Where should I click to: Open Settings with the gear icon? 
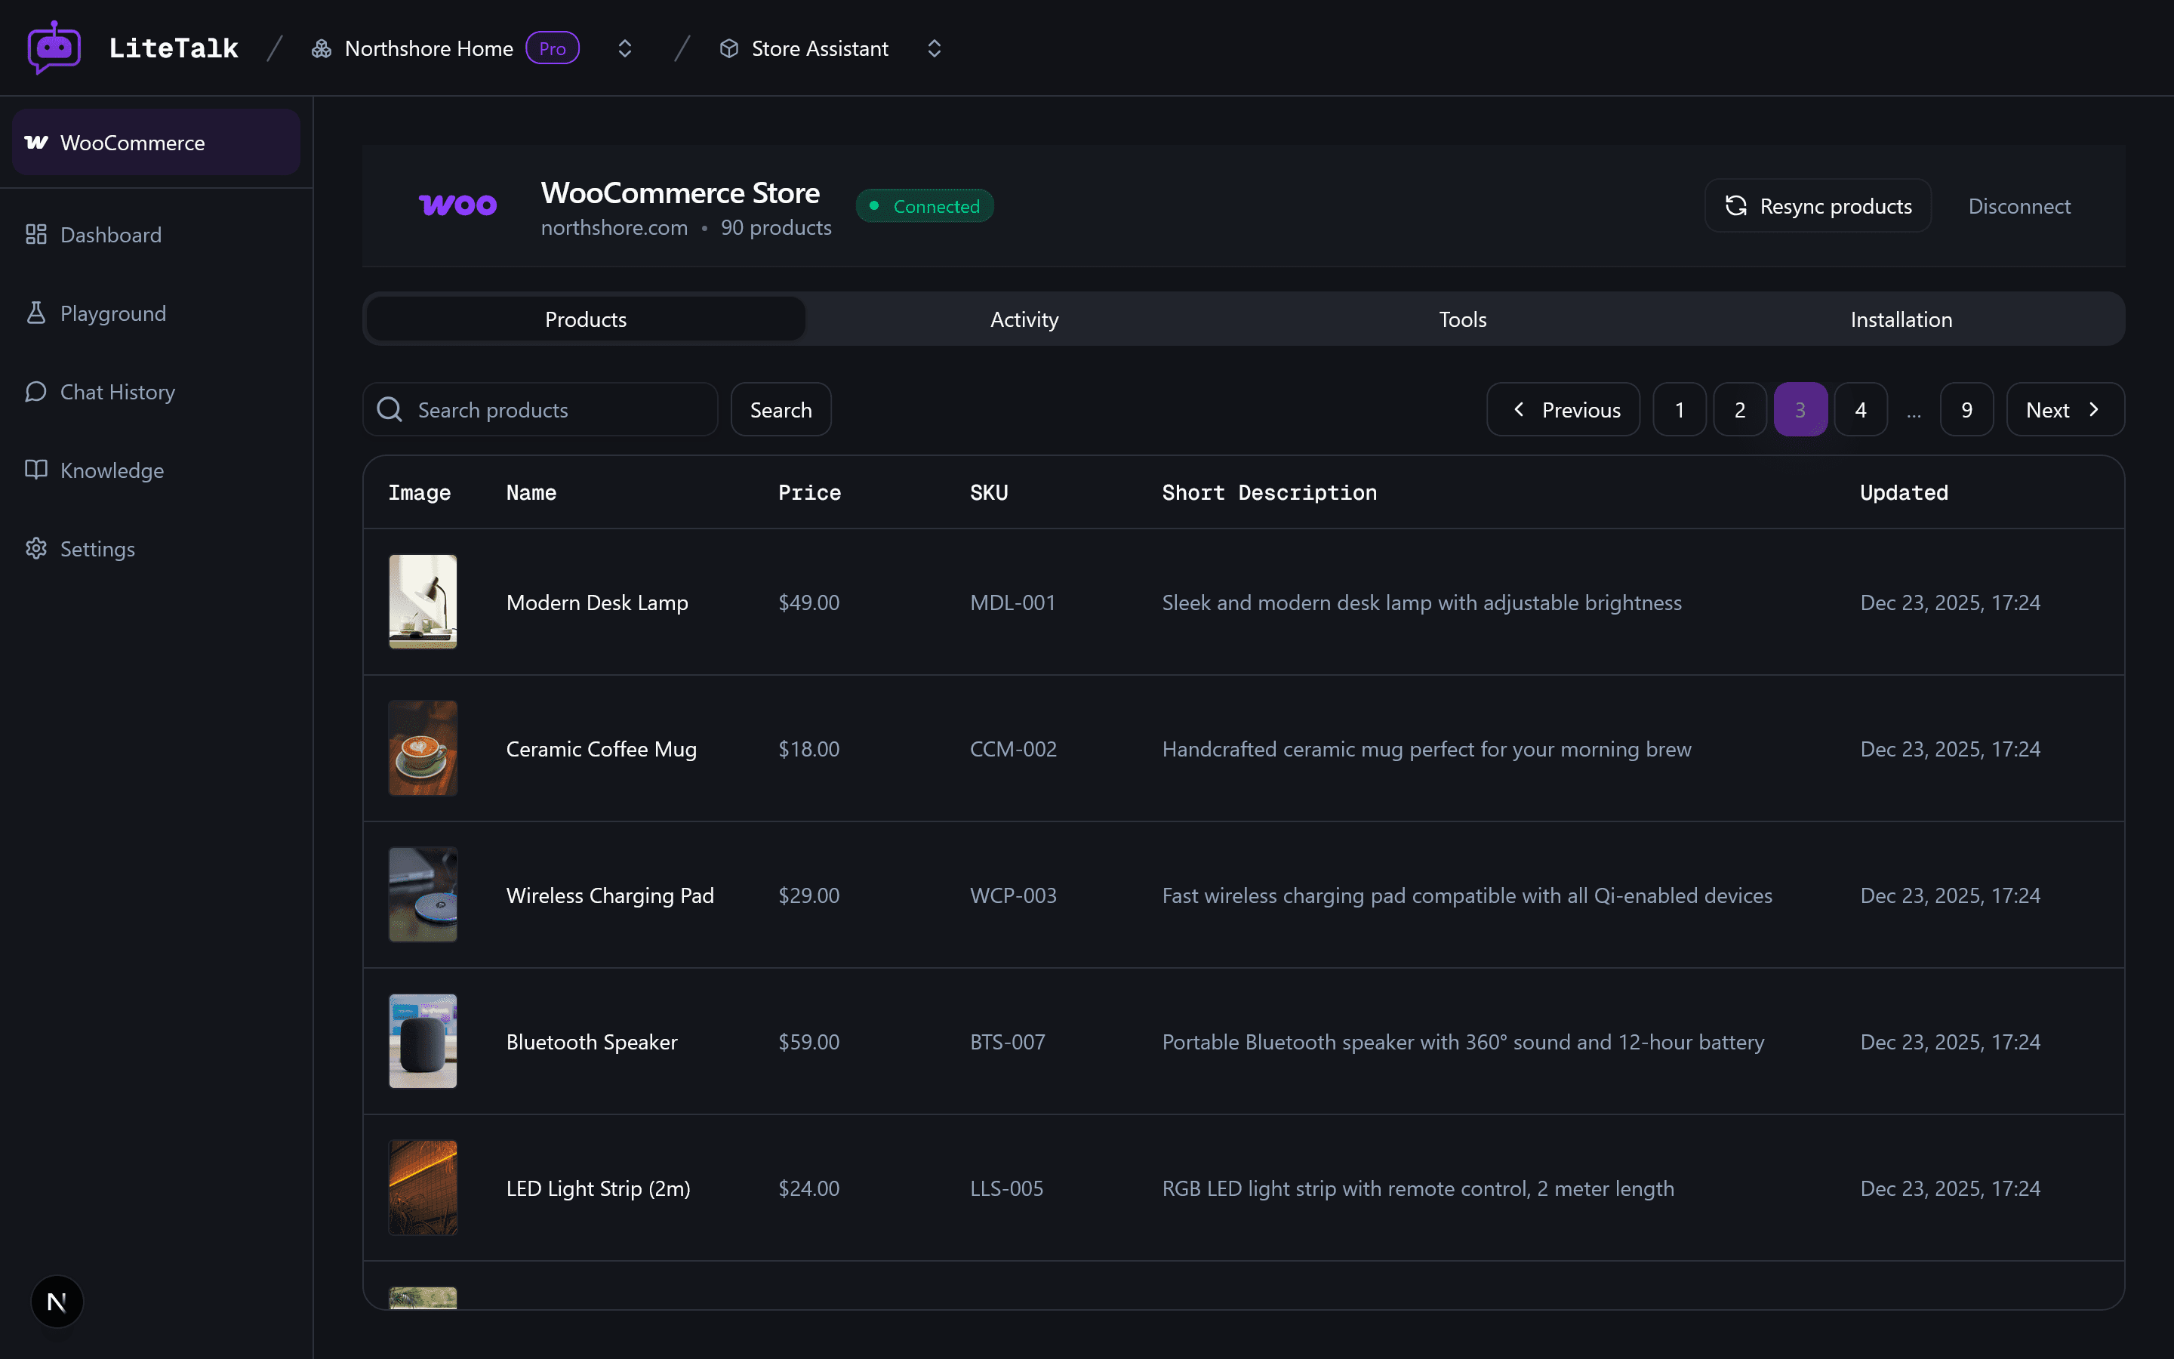pos(36,548)
